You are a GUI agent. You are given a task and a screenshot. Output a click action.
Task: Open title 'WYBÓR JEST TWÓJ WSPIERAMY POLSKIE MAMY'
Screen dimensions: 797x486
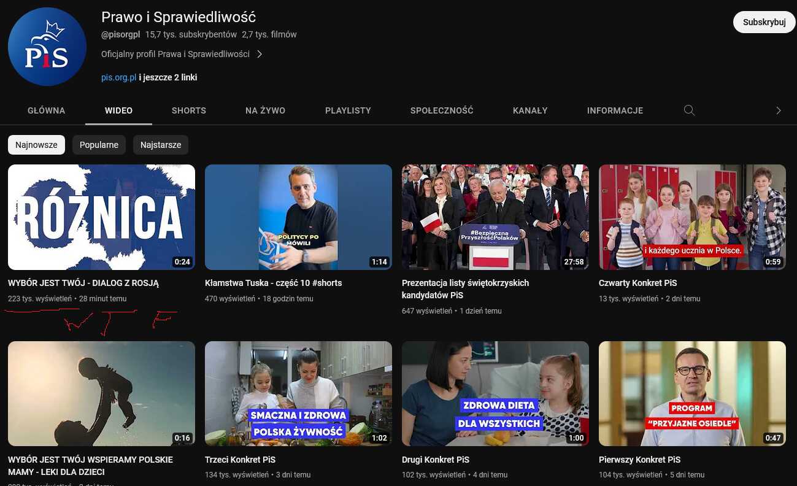90,466
